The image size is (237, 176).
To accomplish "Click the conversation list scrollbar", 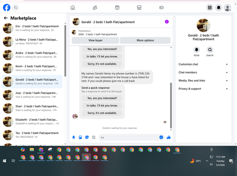I will point(65,51).
